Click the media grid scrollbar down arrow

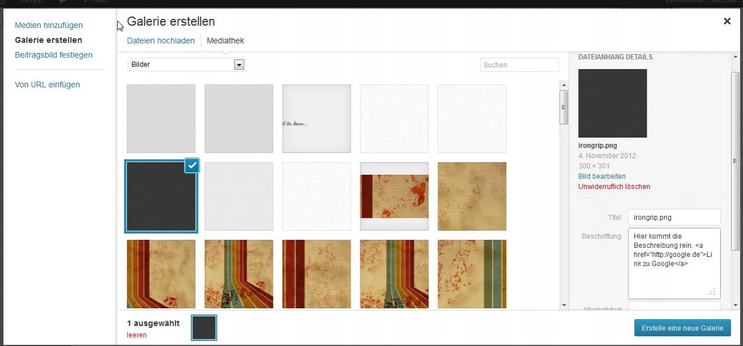pos(563,305)
